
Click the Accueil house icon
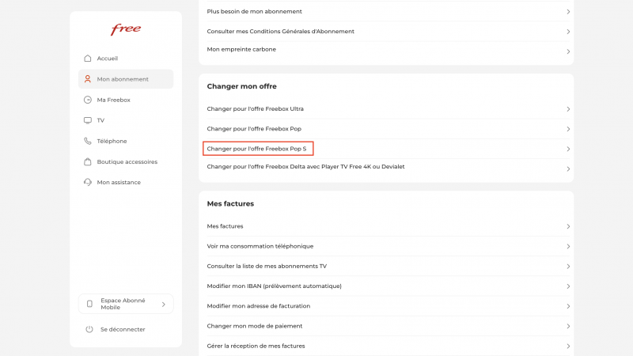[88, 59]
